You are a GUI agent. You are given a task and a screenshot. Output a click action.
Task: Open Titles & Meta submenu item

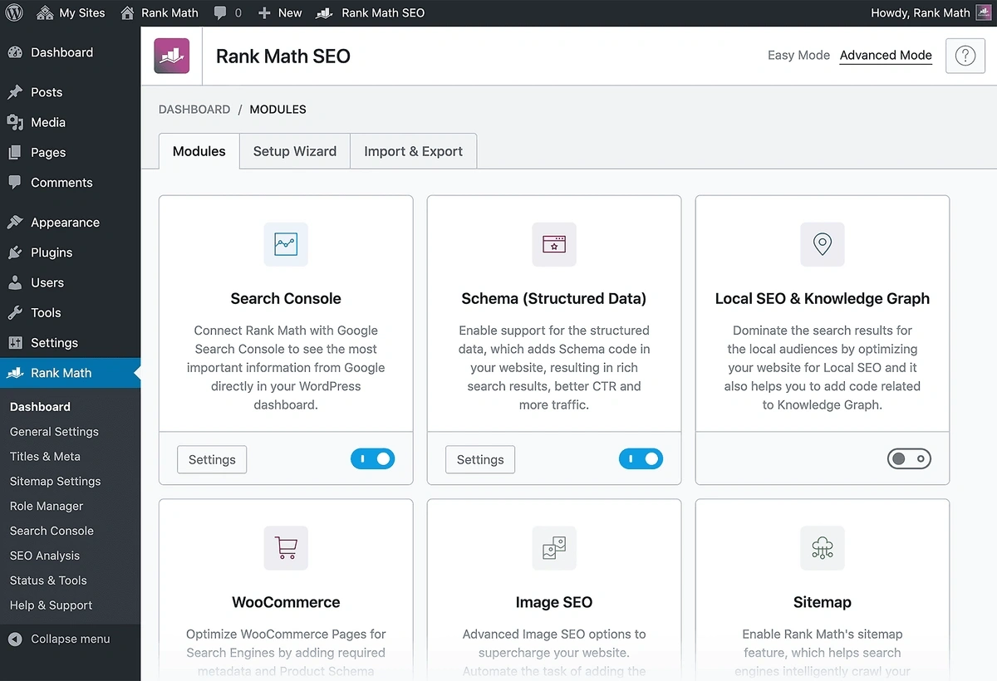pos(45,457)
